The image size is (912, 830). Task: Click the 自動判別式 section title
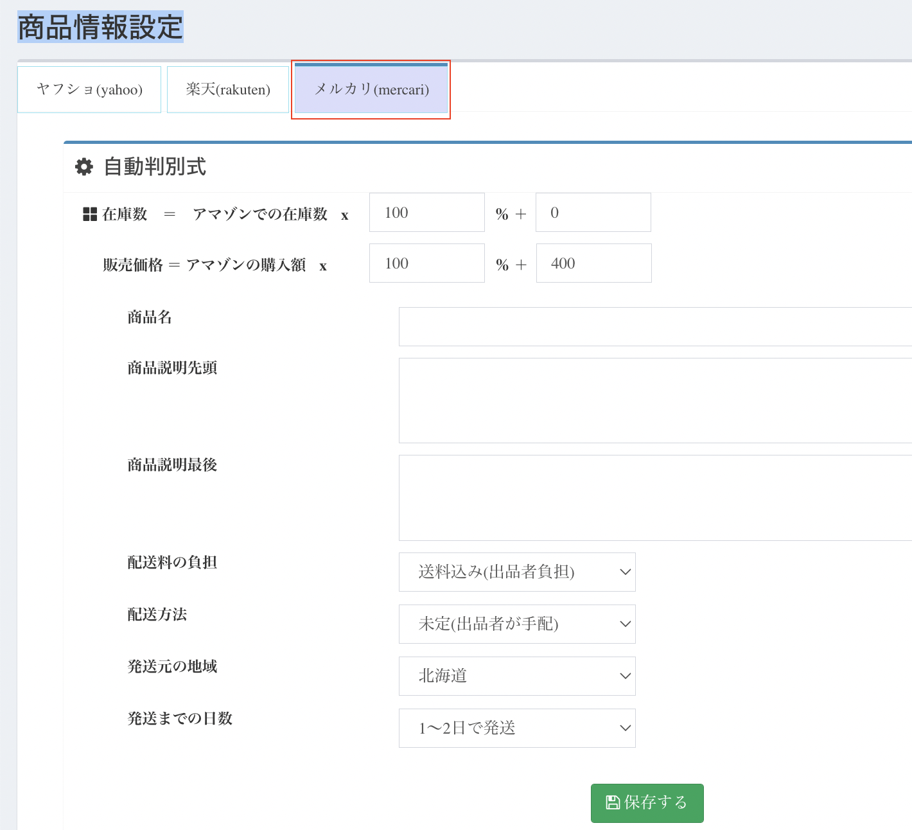coord(155,167)
